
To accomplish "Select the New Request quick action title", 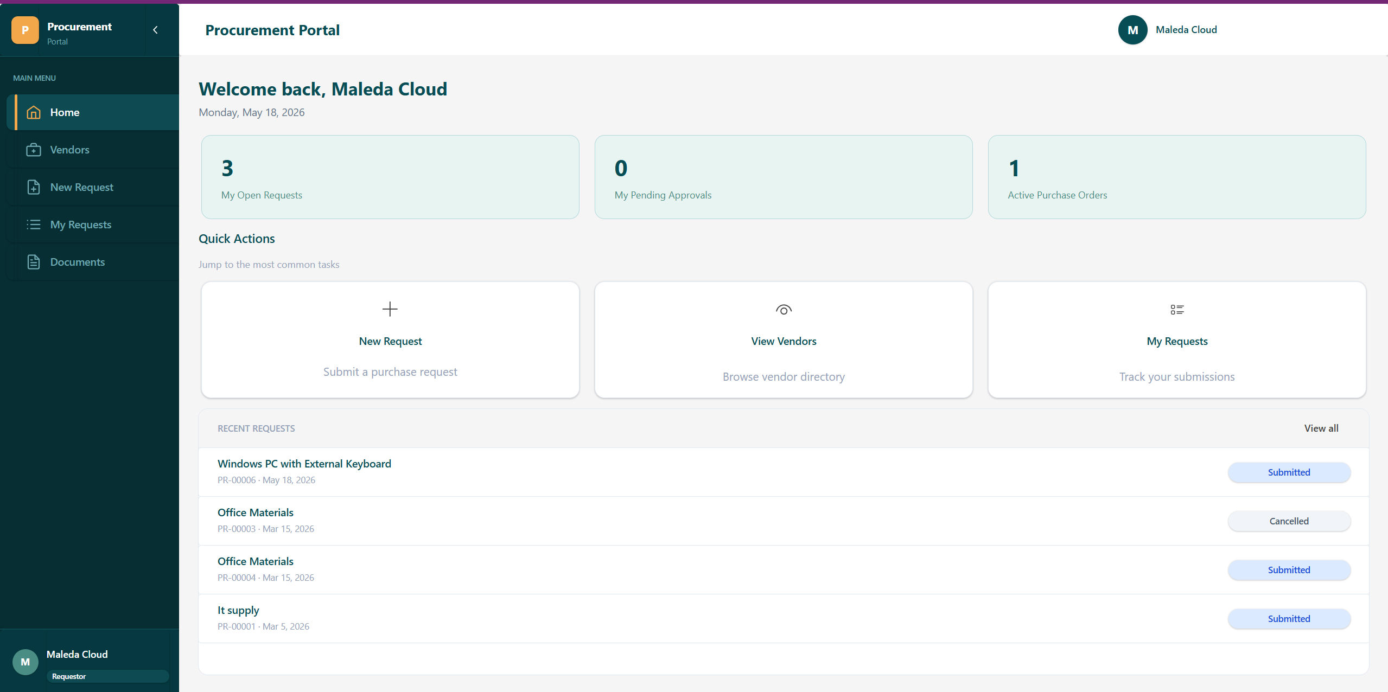I will point(390,341).
